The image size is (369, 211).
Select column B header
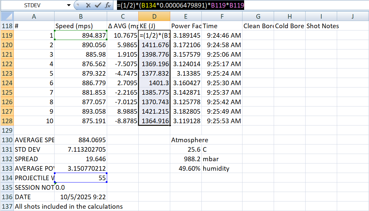(81, 16)
